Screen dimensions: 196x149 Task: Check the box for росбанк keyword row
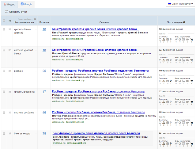[x=4, y=71]
